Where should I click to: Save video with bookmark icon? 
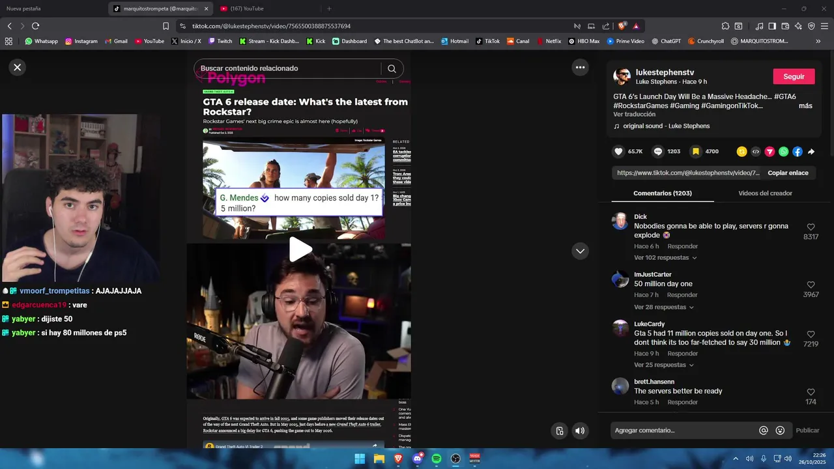[x=696, y=151]
